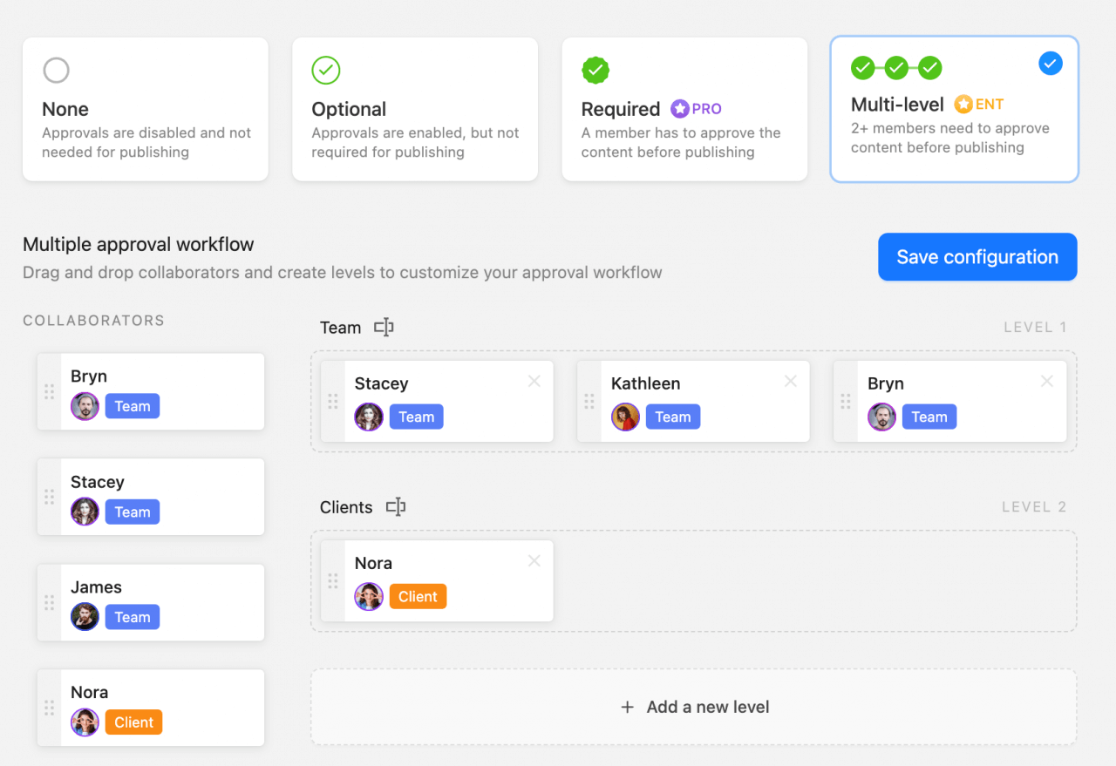1116x766 pixels.
Task: Click the drag handle on Nora's Level 2 card
Action: click(x=334, y=580)
